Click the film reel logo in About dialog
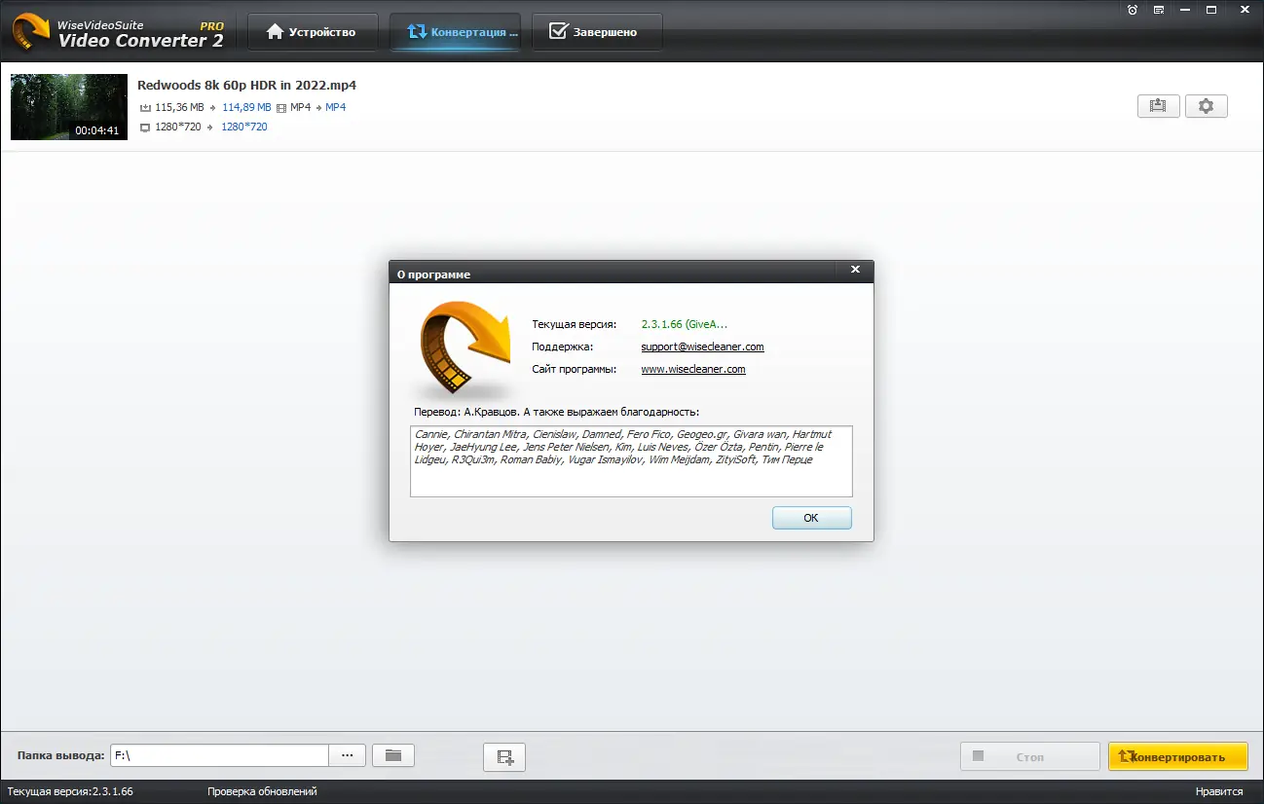Screen dimensions: 1264x804 coord(465,350)
